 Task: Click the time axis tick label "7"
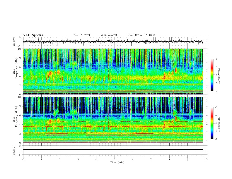[x=151, y=159]
